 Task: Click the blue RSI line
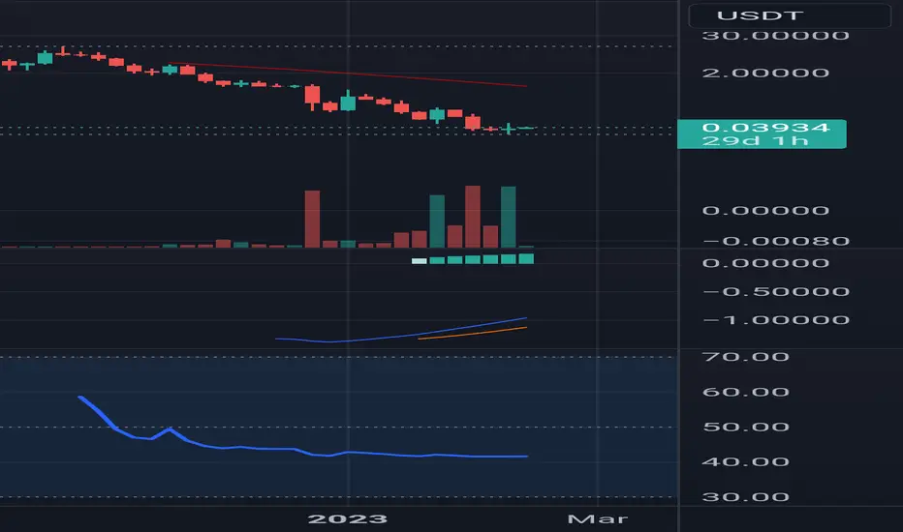tap(303, 452)
